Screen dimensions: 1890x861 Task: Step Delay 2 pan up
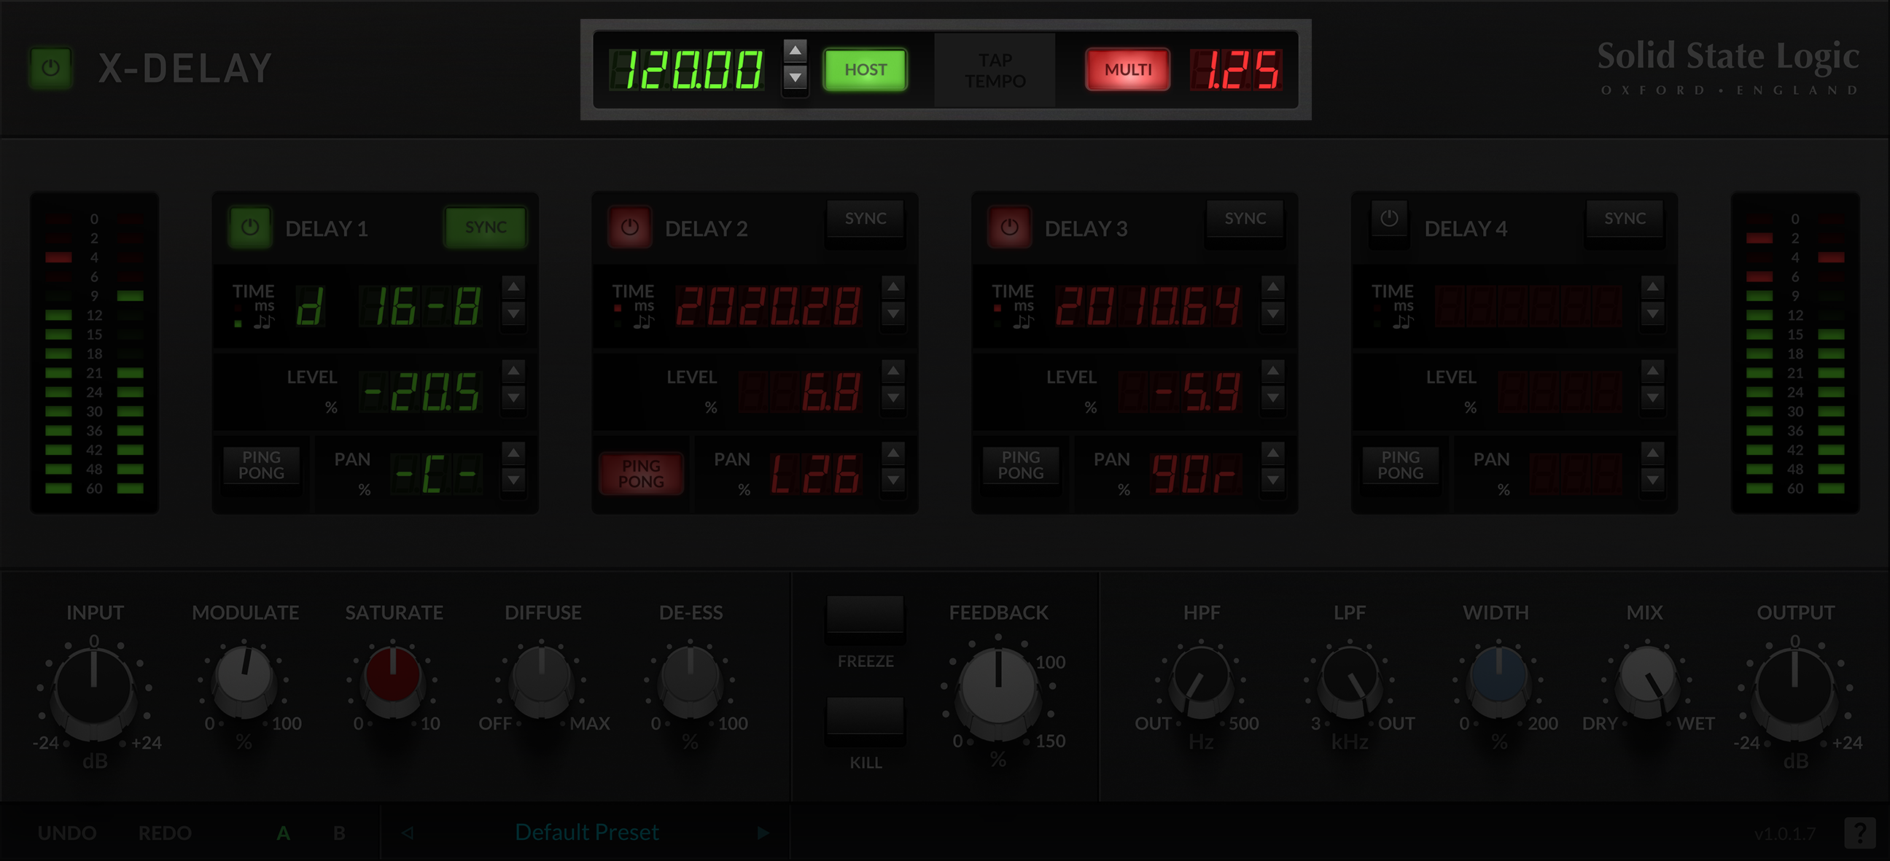coord(893,453)
